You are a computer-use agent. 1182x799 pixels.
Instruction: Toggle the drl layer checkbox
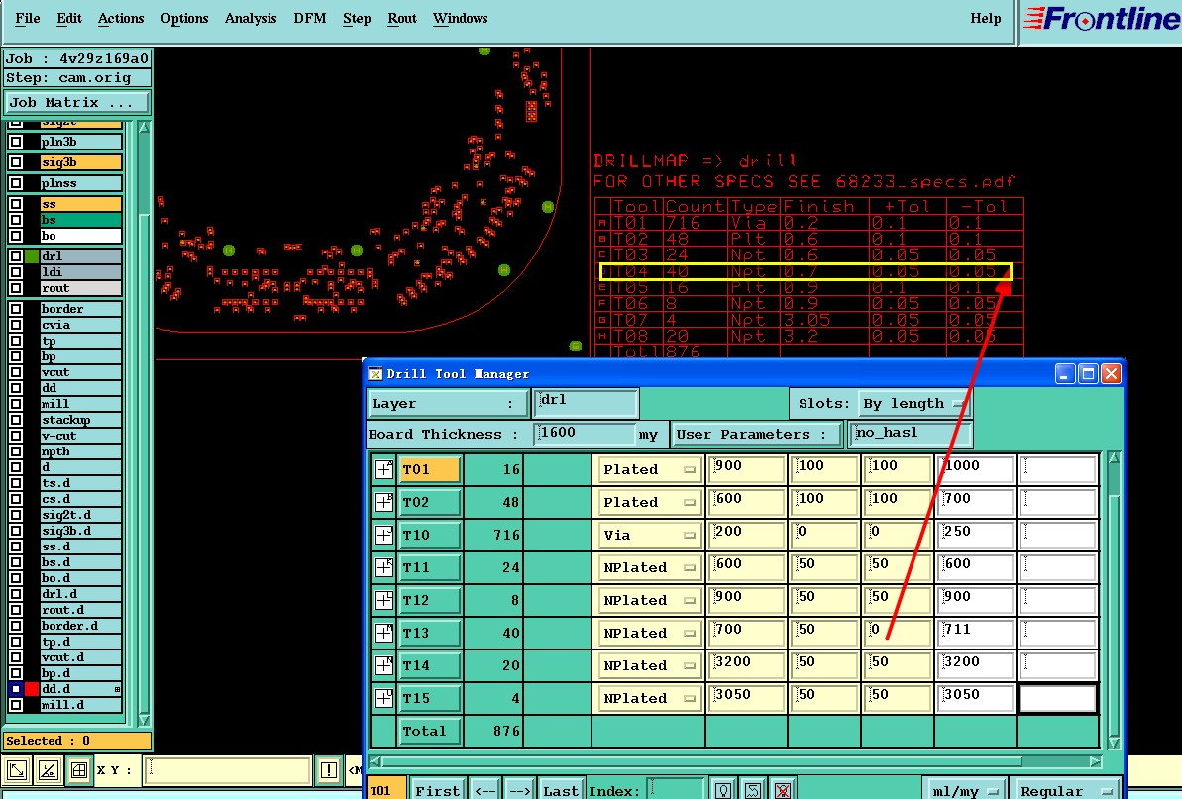(15, 256)
